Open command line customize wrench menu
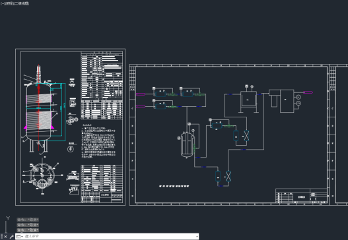Screen dimensions: 348x240 coord(11,237)
